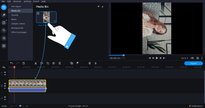Skip to previous clip
Image resolution: width=205 pixels, height=108 pixels.
pyautogui.click(x=150, y=58)
